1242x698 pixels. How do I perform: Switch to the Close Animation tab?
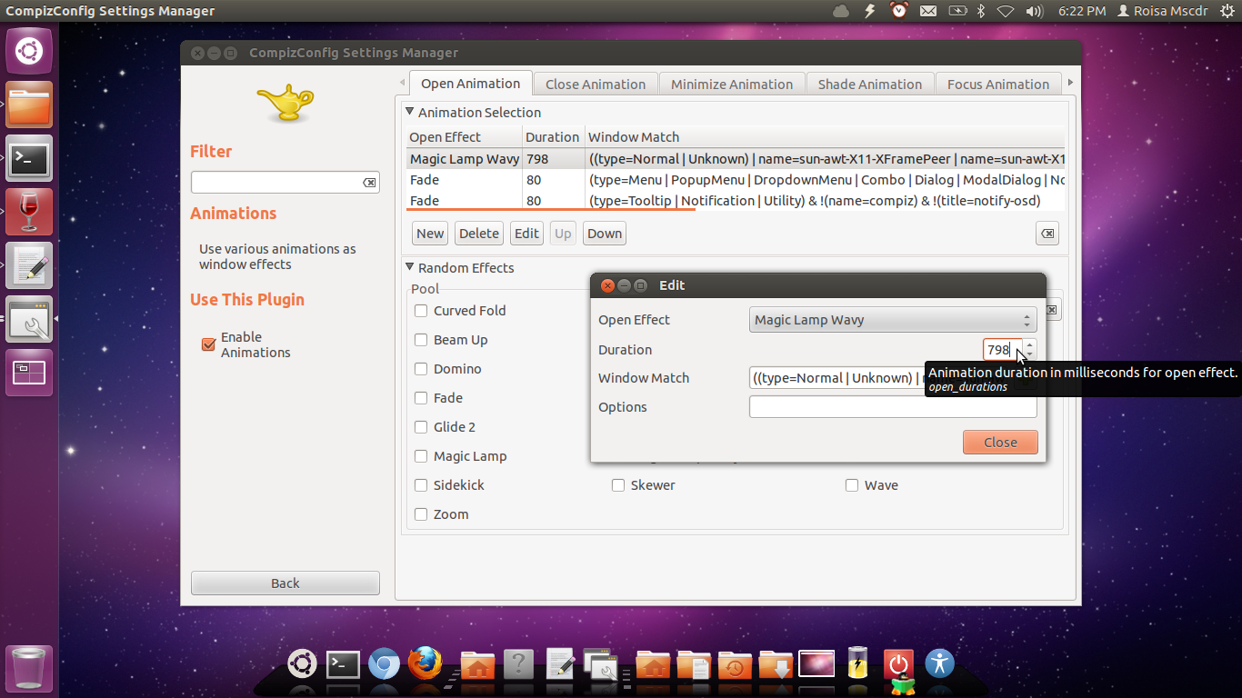(596, 85)
